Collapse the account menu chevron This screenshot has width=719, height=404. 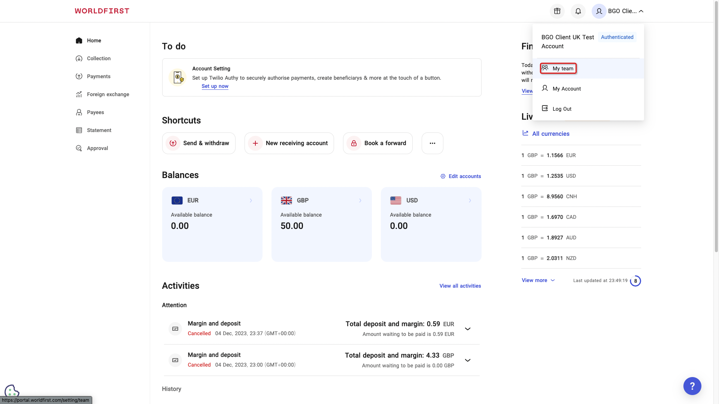tap(641, 11)
